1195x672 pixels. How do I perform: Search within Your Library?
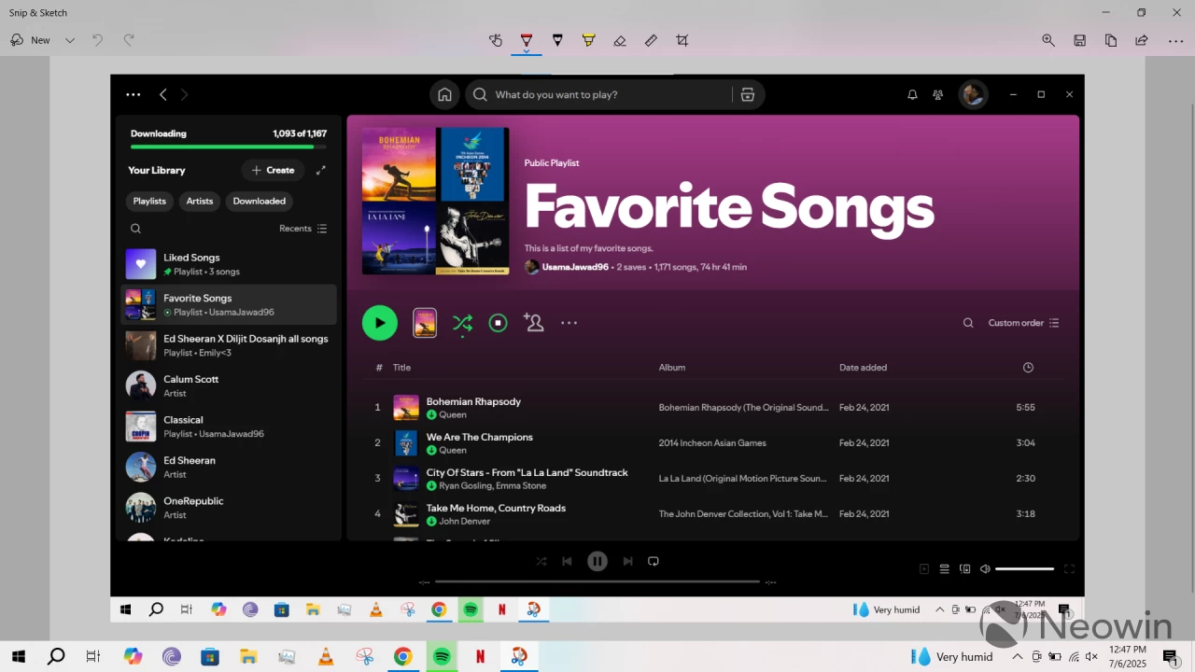tap(135, 229)
